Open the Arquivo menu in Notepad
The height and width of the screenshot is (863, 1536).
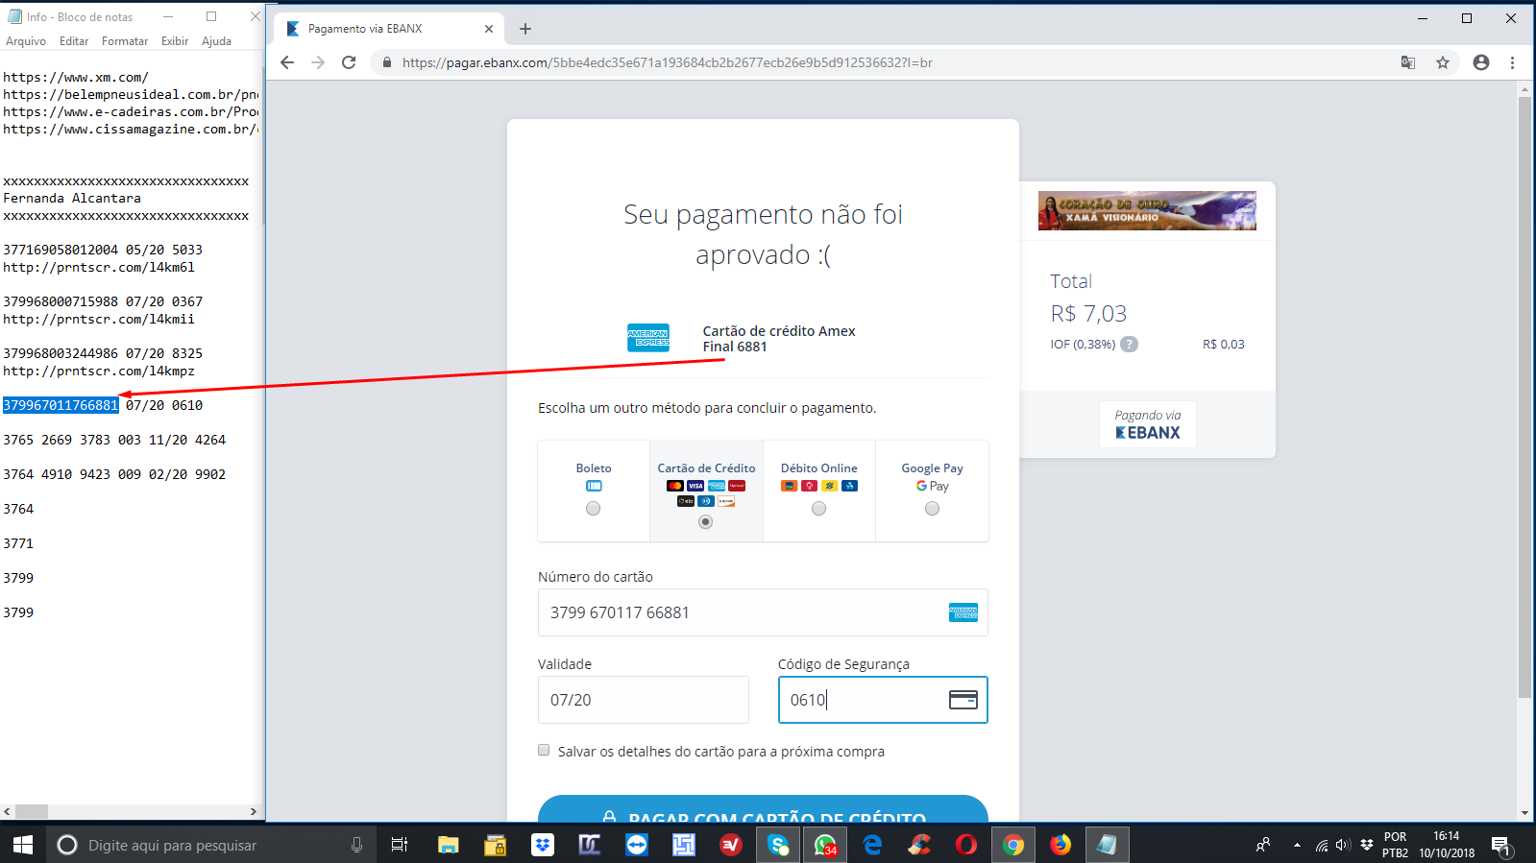tap(26, 41)
